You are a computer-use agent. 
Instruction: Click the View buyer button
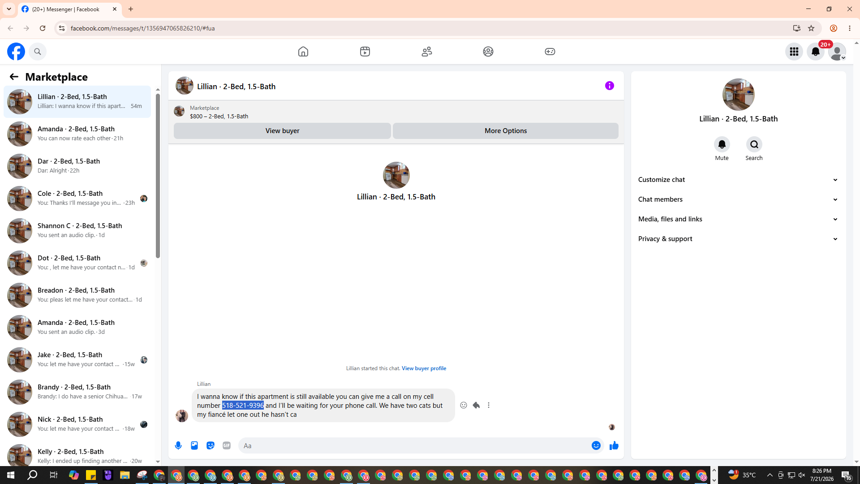(282, 131)
